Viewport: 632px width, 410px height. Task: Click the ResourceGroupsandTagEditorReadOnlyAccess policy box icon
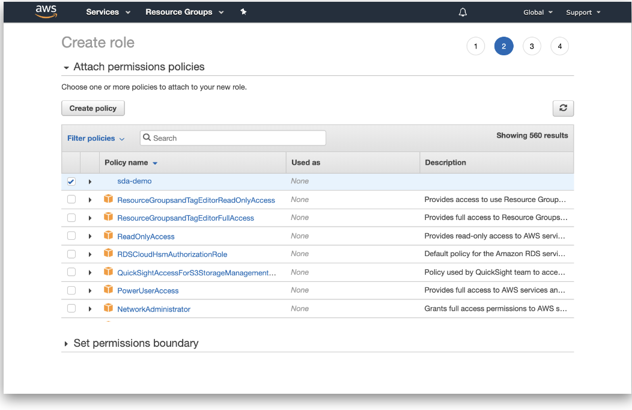click(108, 199)
